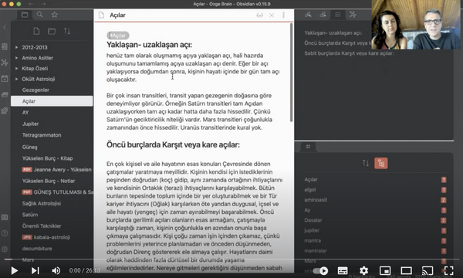
Task: Open the outline list icon in right pane
Action: pyautogui.click(x=338, y=15)
